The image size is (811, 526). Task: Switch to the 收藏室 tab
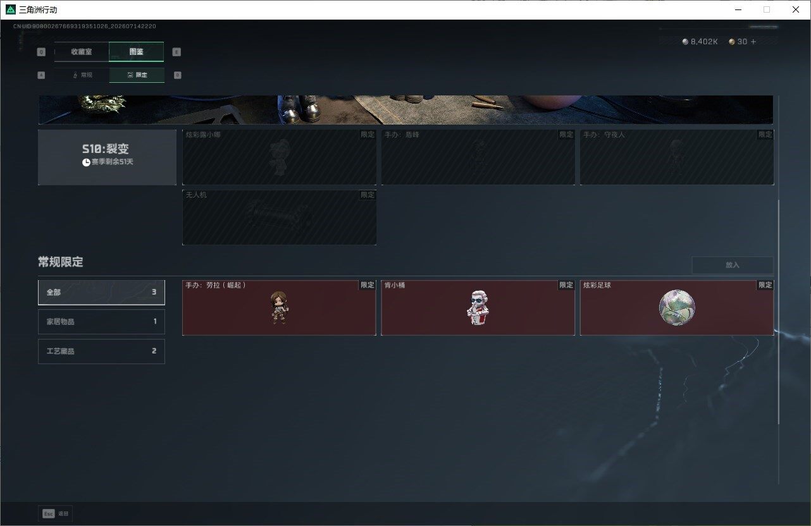point(82,52)
